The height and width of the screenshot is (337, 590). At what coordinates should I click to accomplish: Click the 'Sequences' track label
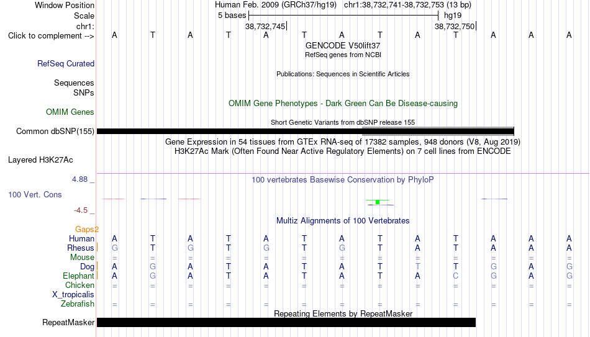coord(74,83)
